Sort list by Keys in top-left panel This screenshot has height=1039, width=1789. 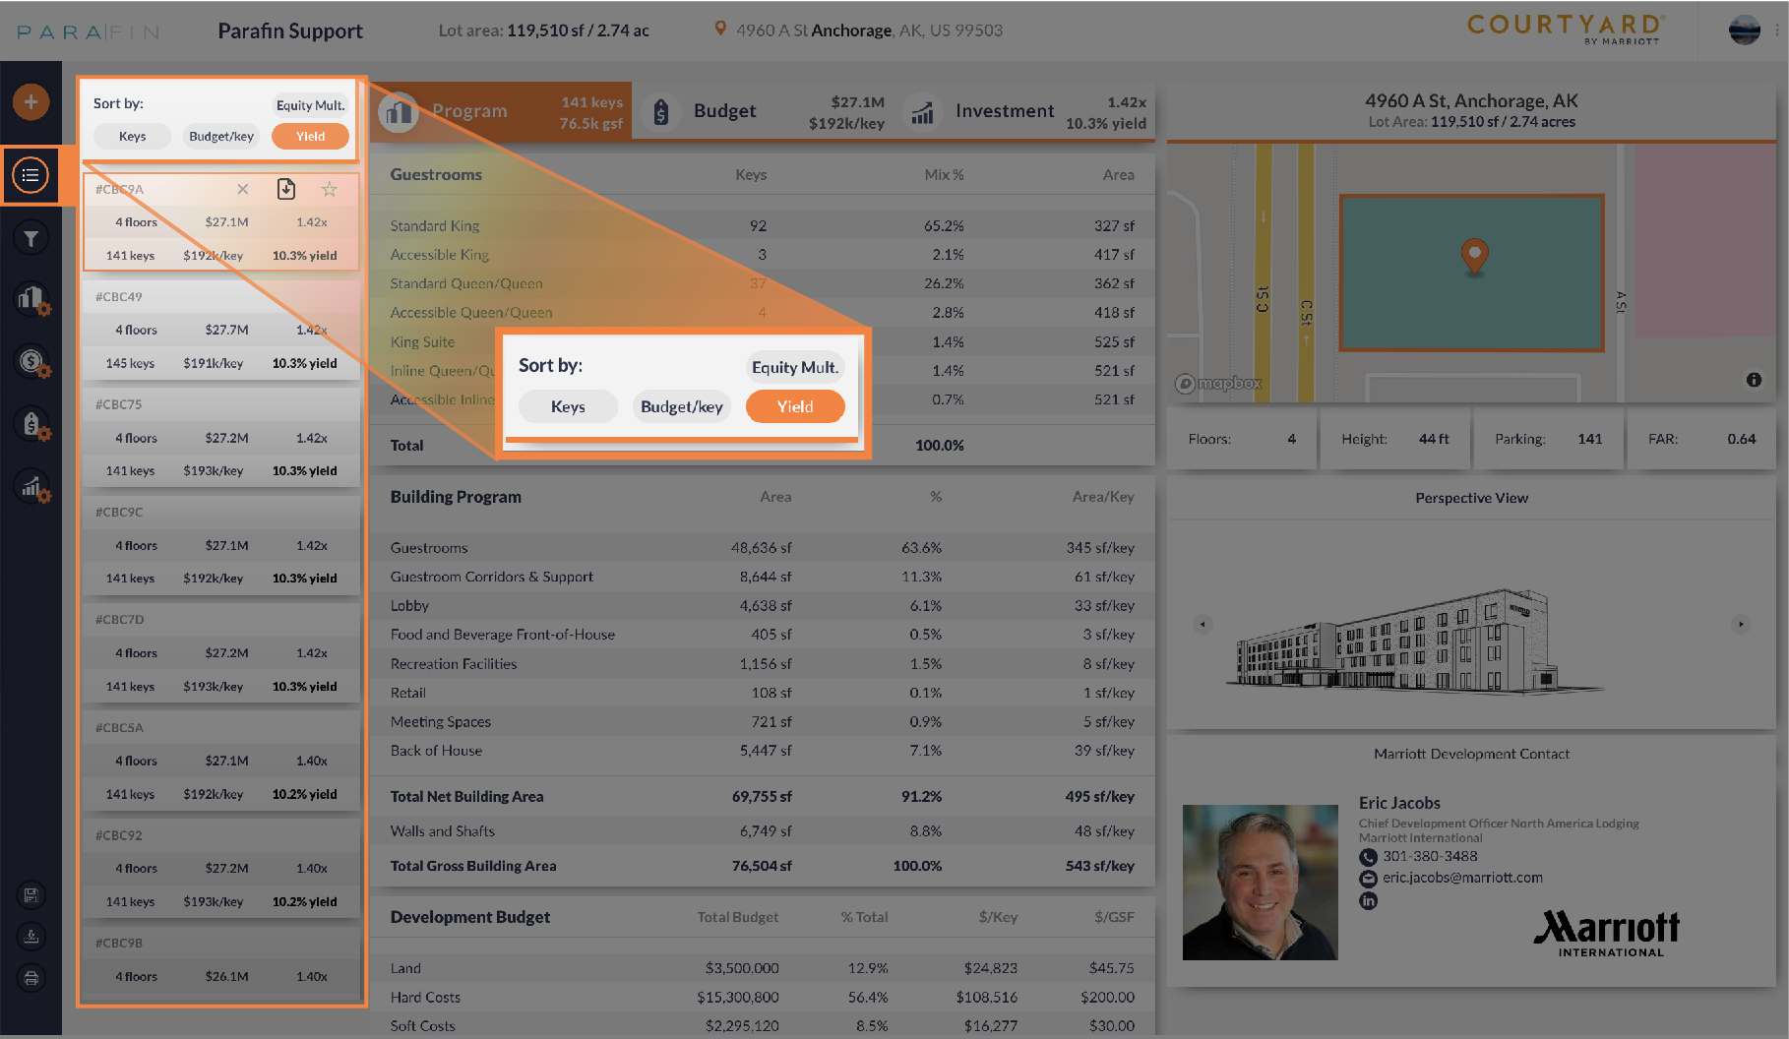(132, 137)
